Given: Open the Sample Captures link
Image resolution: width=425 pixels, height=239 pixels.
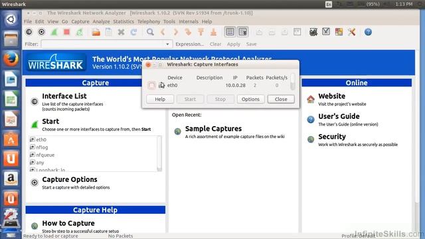Looking at the screenshot, I should (x=213, y=129).
